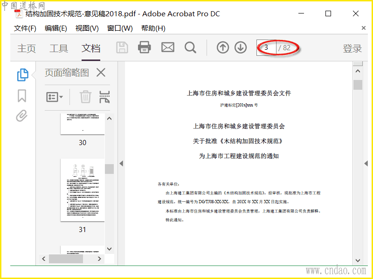The image size is (373, 279).
Task: Click the 登录 sign-in button
Action: [352, 48]
